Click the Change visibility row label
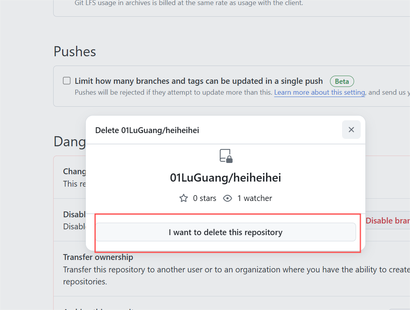 (x=75, y=171)
